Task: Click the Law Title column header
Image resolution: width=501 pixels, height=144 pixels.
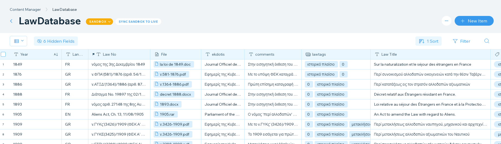Action: pos(430,54)
